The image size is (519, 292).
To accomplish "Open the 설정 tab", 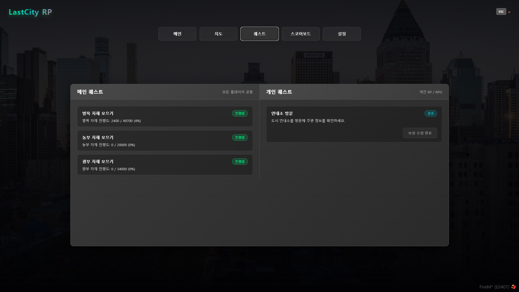I will (x=342, y=34).
